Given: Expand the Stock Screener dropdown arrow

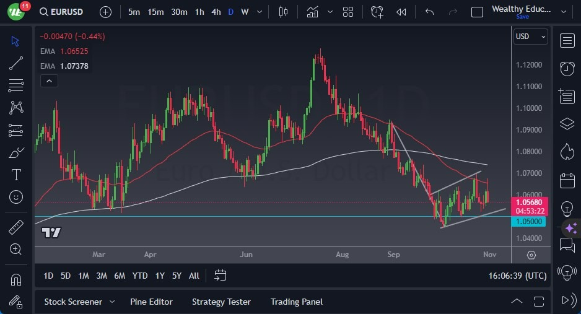Looking at the screenshot, I should 112,302.
